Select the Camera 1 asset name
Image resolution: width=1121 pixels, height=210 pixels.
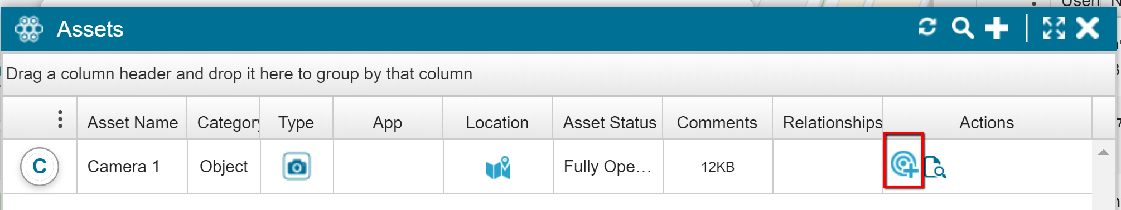pos(124,167)
